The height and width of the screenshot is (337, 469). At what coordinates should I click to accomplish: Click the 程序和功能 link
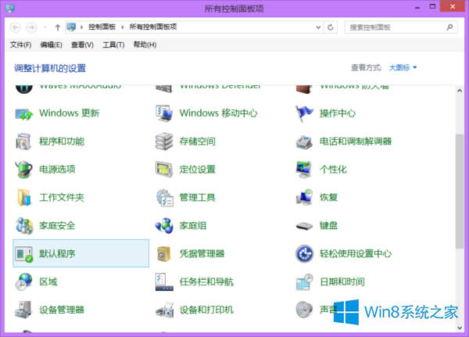coord(61,142)
